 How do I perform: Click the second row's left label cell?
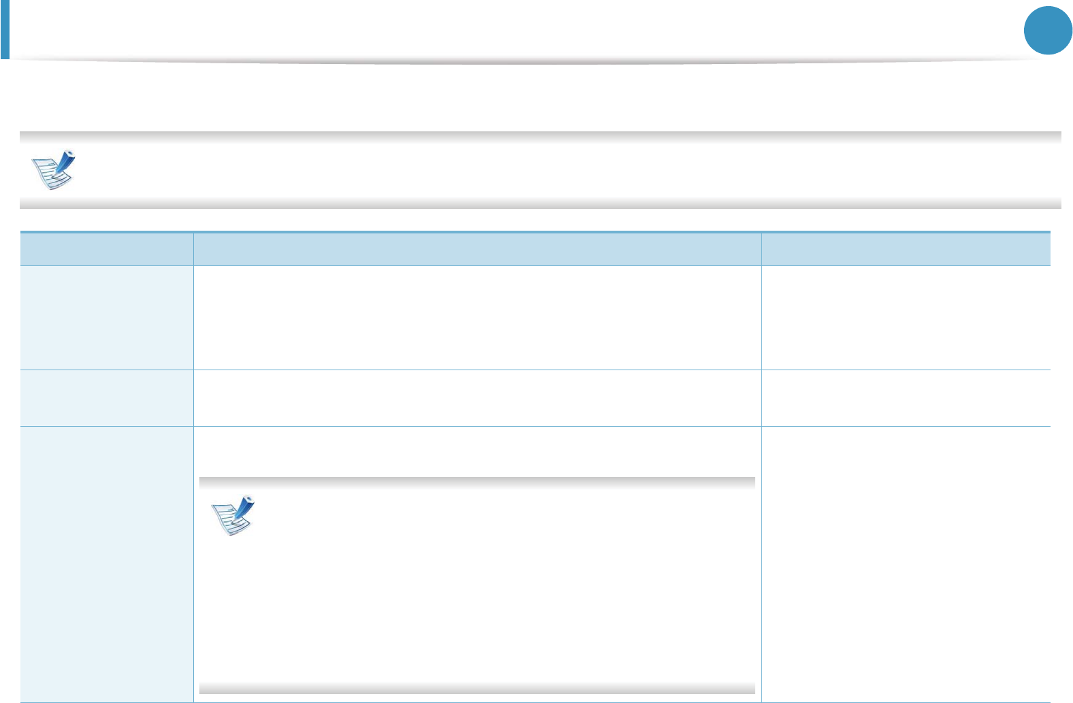click(x=107, y=398)
